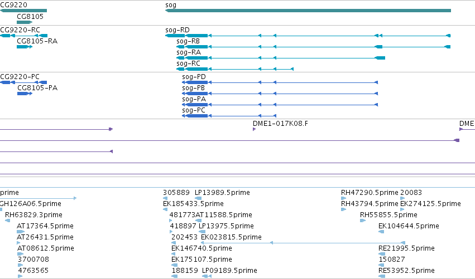Click the AT17364.5prime EST
The width and height of the screenshot is (475, 279).
tap(45, 226)
